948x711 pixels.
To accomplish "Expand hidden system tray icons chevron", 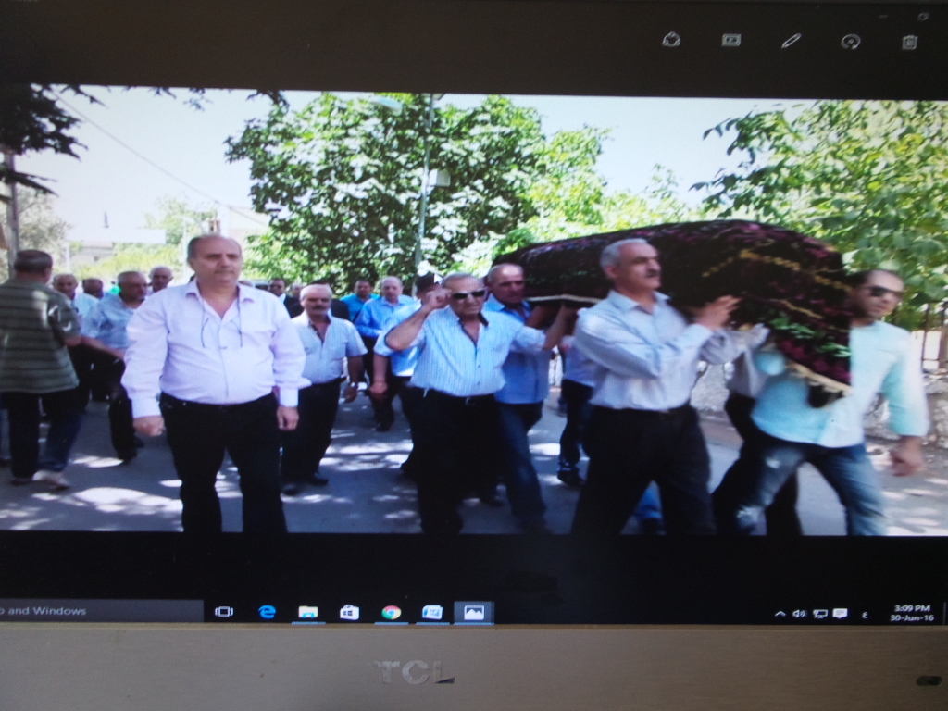I will [780, 614].
